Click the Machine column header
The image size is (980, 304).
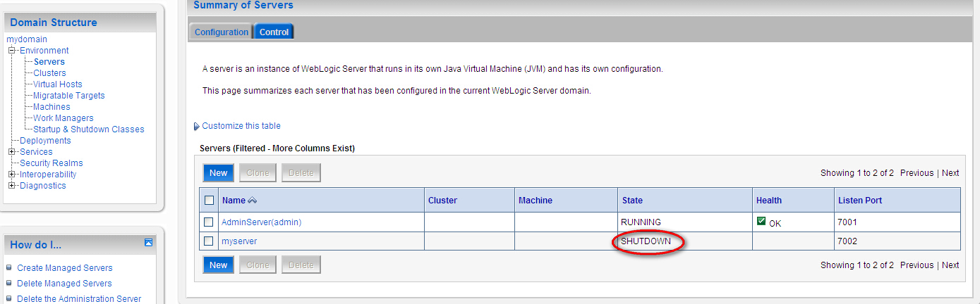tap(536, 201)
